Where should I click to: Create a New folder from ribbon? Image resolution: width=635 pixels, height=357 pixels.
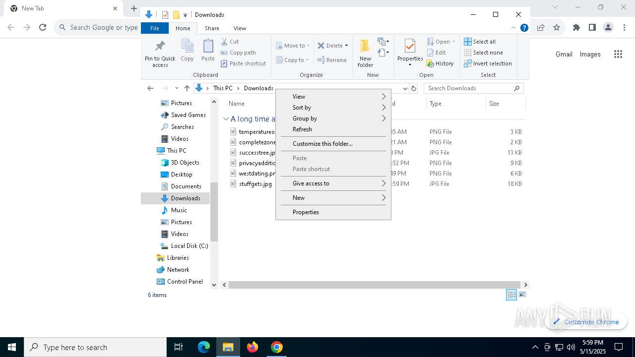pyautogui.click(x=365, y=53)
